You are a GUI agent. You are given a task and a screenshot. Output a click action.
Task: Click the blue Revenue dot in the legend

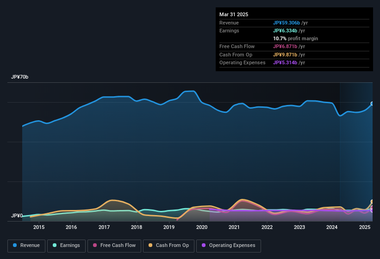point(15,246)
